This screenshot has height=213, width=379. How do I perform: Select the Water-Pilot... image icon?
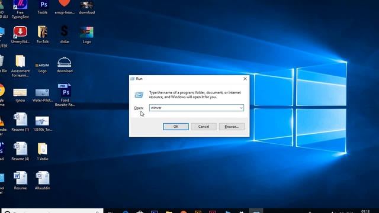coord(43,95)
